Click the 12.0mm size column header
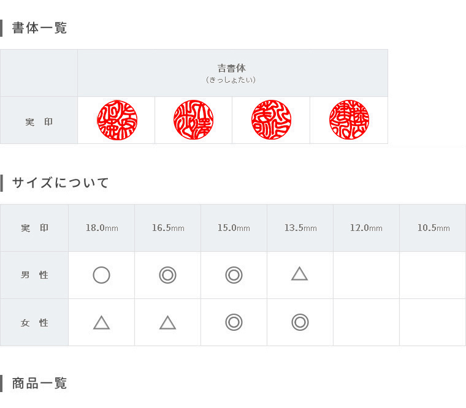Viewport: 466px width, 408px height. (x=366, y=228)
